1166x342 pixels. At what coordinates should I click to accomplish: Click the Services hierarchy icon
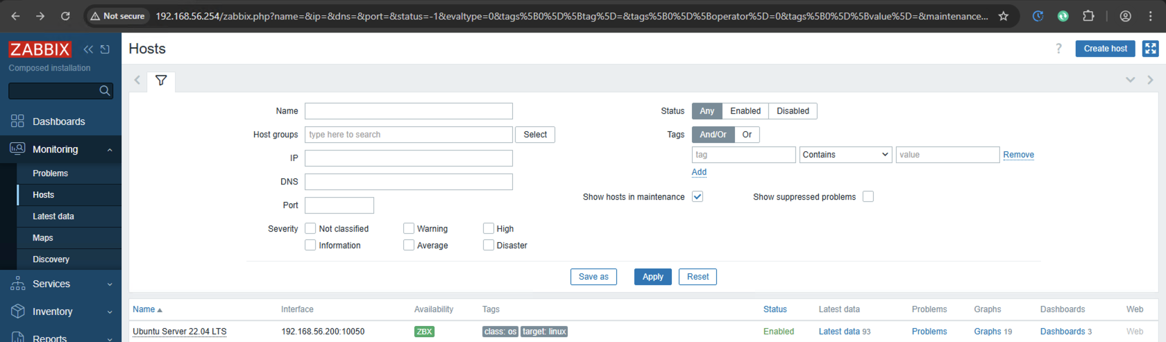pyautogui.click(x=17, y=284)
